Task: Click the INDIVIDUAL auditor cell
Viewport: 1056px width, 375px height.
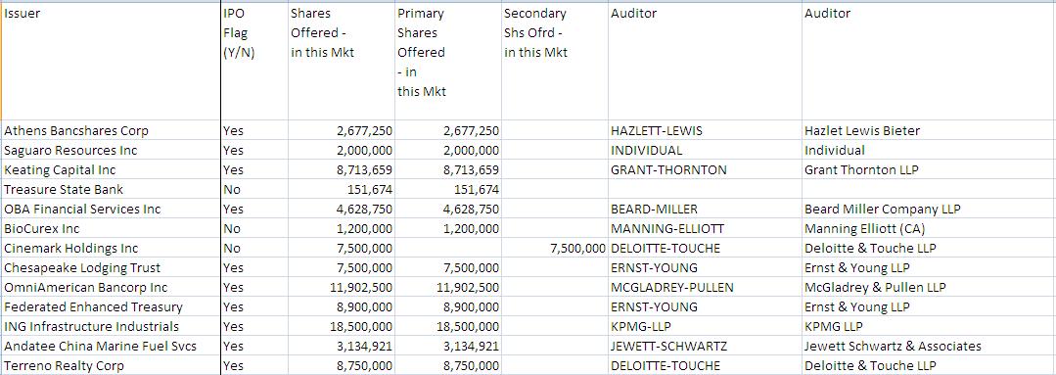Action: click(705, 150)
